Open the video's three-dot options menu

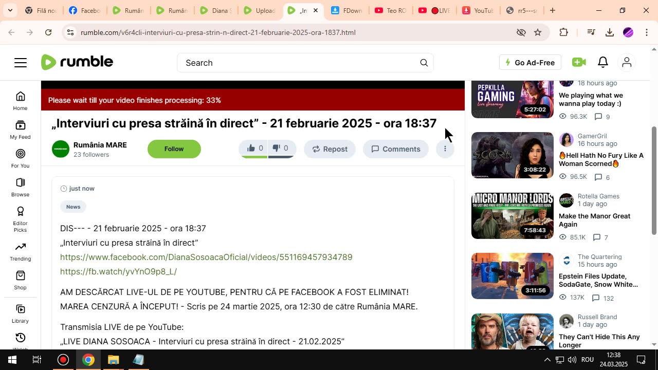445,149
